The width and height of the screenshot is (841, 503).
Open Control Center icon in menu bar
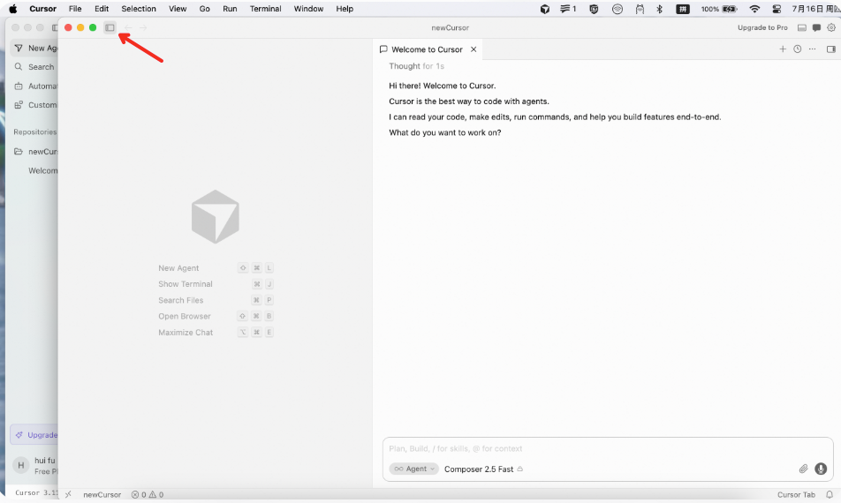click(x=777, y=9)
